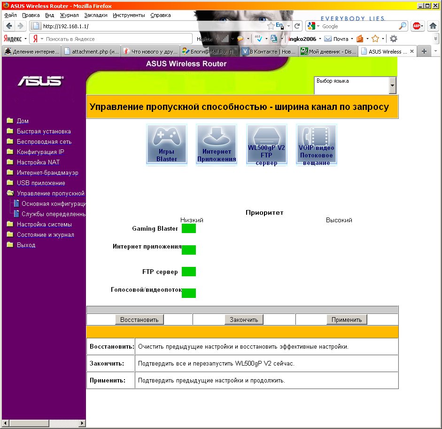
Task: Open a new tab with plus button
Action: pyautogui.click(x=424, y=51)
